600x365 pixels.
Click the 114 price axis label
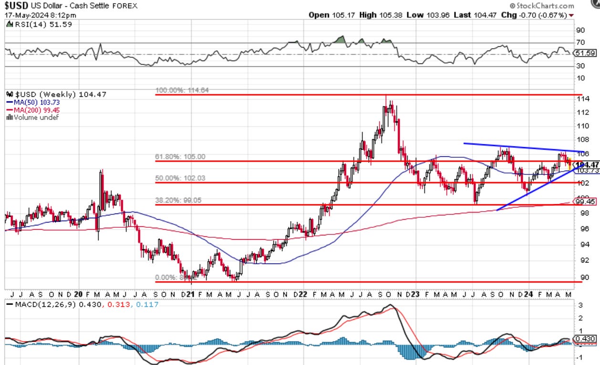[583, 99]
